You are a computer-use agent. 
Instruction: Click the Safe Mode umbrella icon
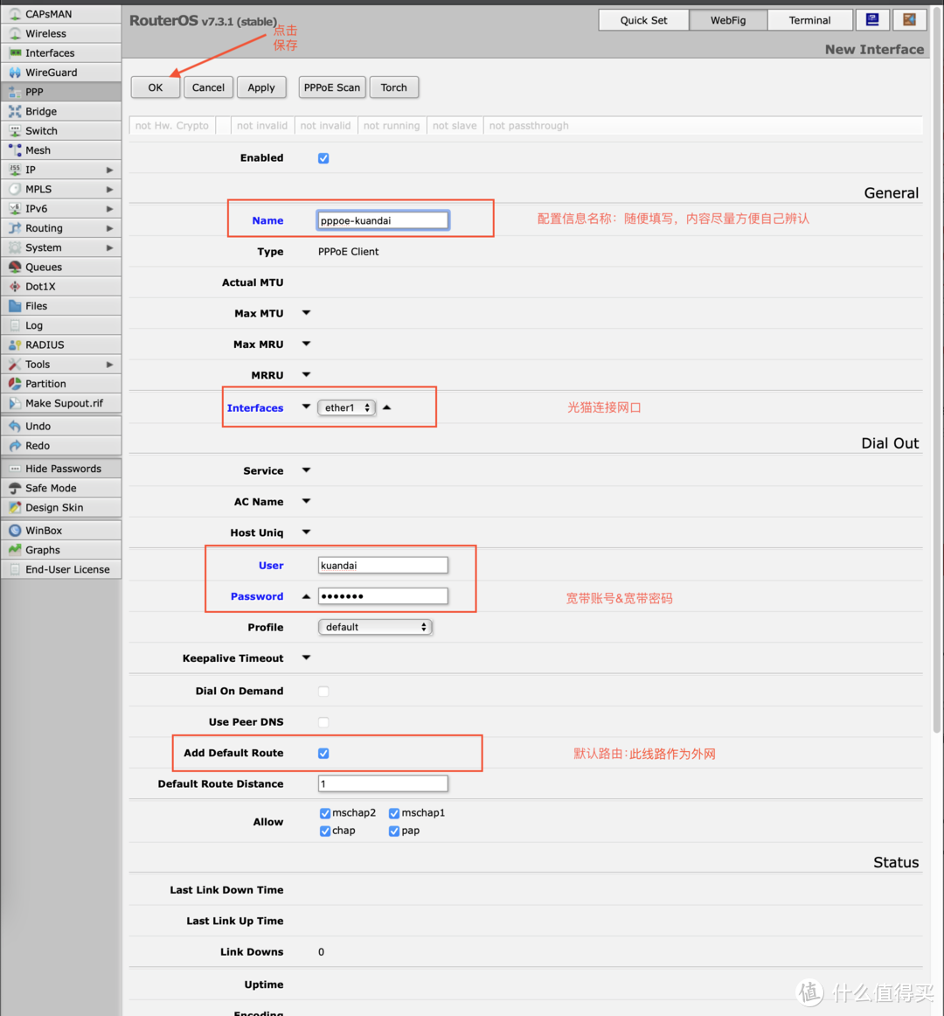click(15, 487)
